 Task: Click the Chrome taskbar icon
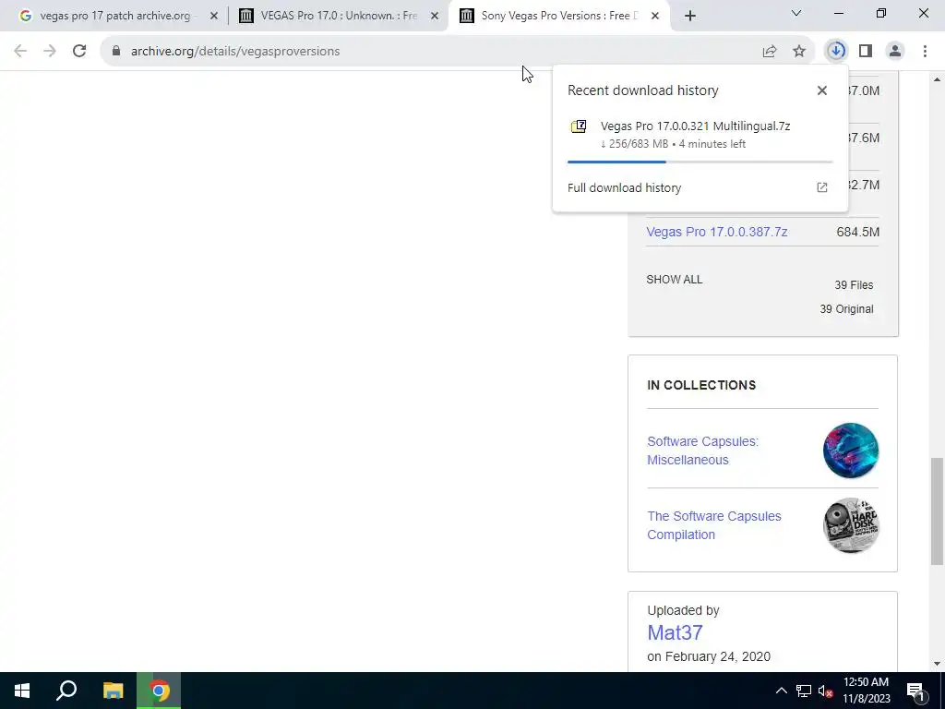[x=159, y=691]
